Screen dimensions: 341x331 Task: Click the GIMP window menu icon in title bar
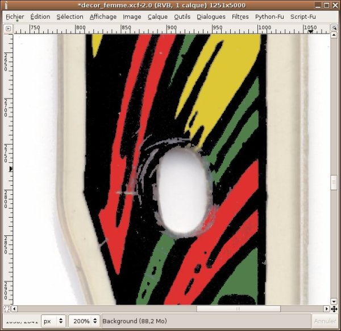coord(7,6)
